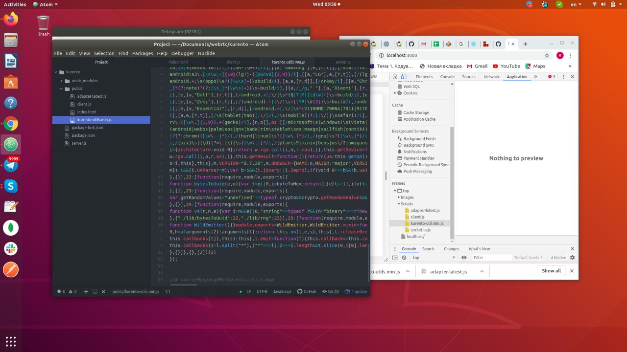Open console settings gear icon
The height and width of the screenshot is (352, 627).
coord(572,258)
